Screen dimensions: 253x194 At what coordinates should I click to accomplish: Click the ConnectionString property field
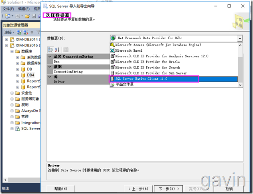[81, 72]
